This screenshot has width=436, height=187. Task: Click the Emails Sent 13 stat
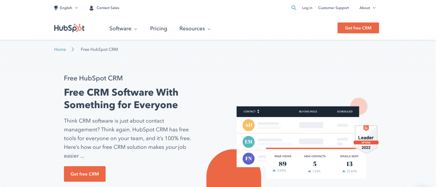(350, 163)
